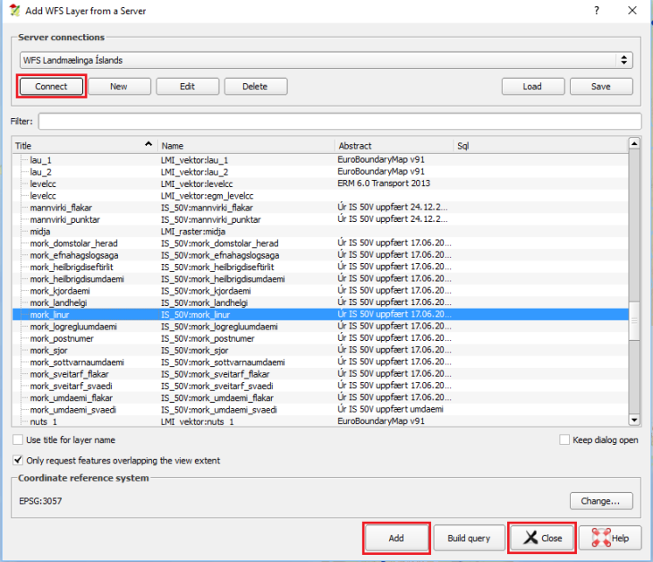Load server connections from file
Image resolution: width=653 pixels, height=562 pixels.
(x=532, y=87)
